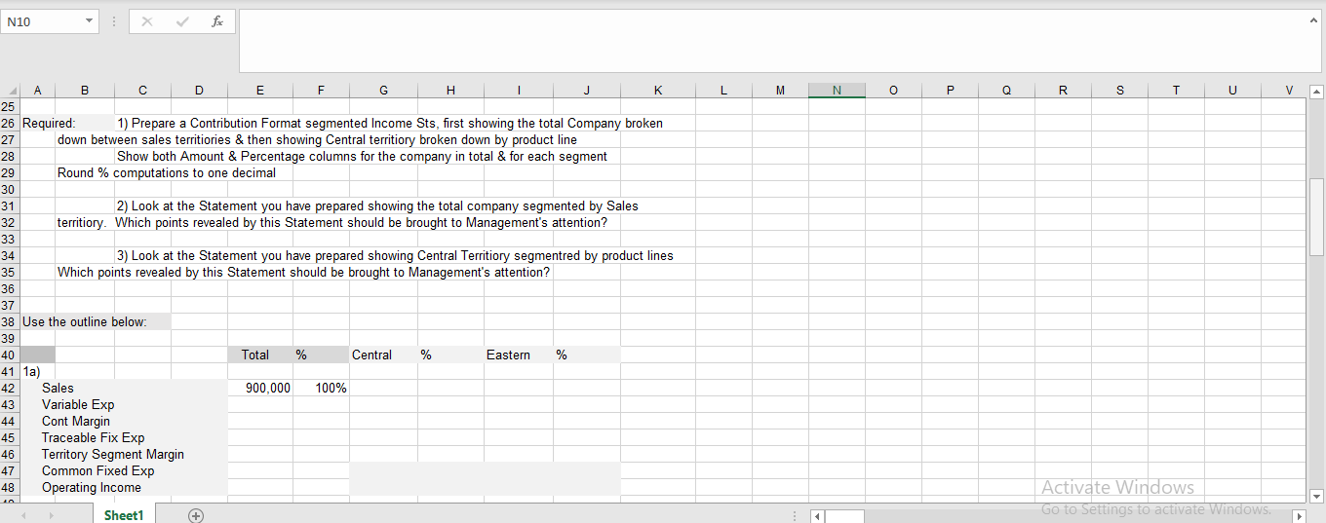This screenshot has height=523, width=1326.
Task: Click the 'Show both Amount & Percentage columns' line
Action: (x=362, y=157)
